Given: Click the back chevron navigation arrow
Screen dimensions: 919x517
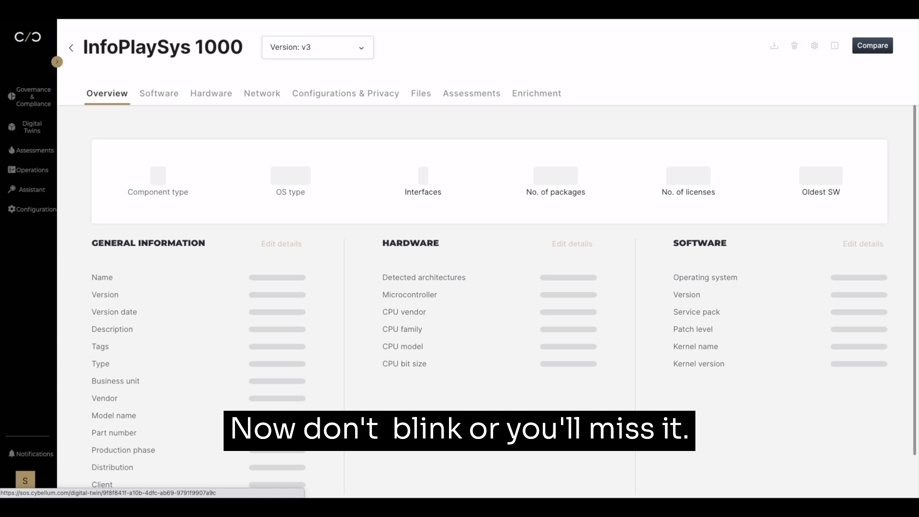Looking at the screenshot, I should point(71,47).
